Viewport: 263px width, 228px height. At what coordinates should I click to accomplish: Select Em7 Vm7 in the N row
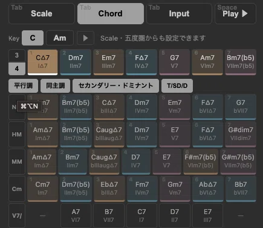click(175, 107)
